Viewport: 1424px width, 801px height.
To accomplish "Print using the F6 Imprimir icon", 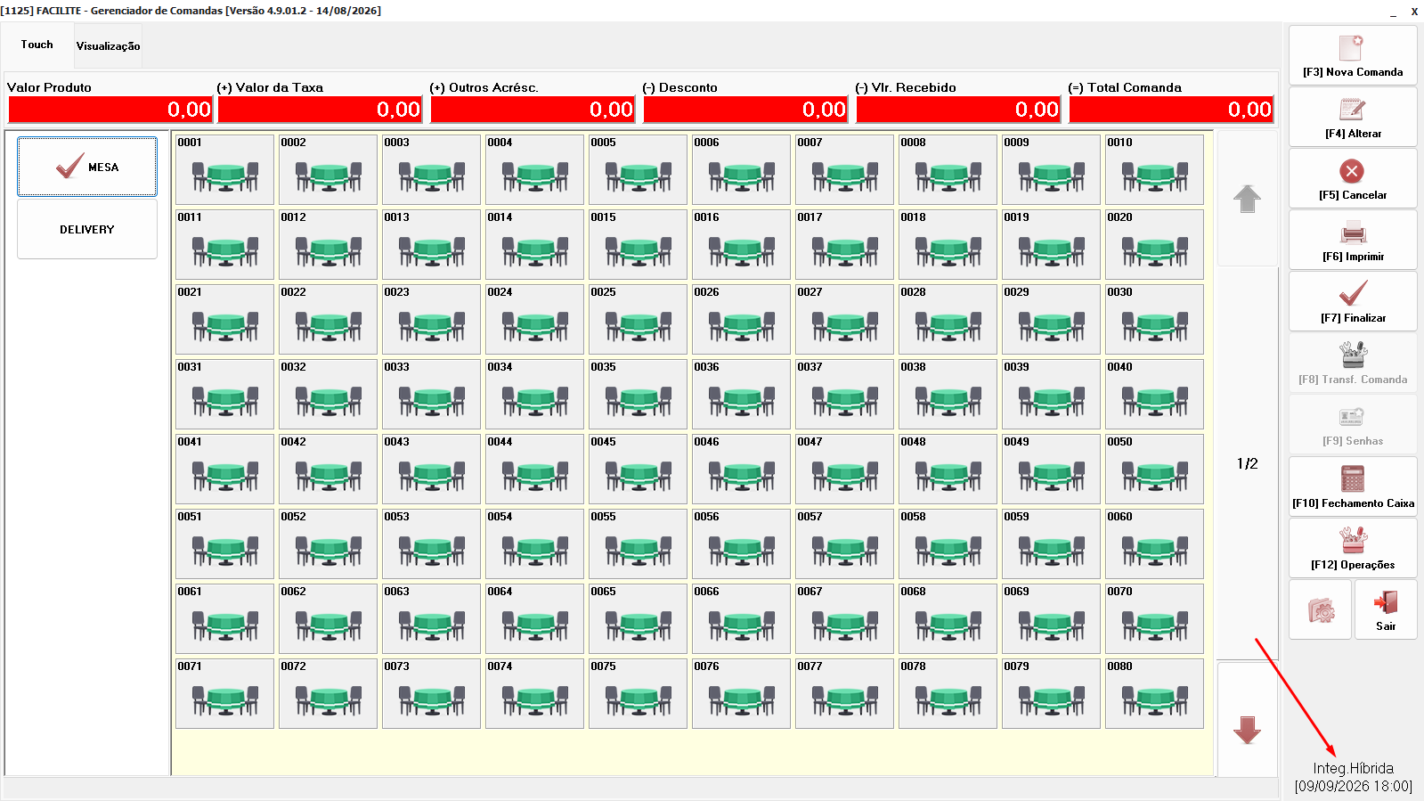I will click(1353, 233).
